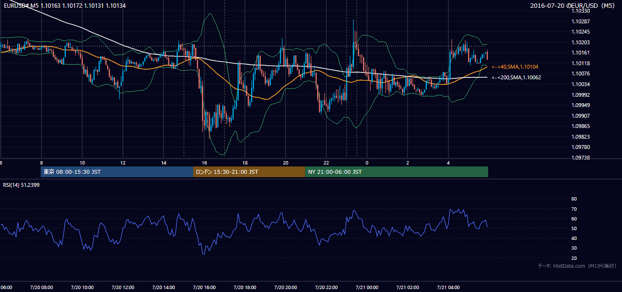Click RSI axis level 60
Viewport: 622px width, 292px height.
tap(574, 219)
